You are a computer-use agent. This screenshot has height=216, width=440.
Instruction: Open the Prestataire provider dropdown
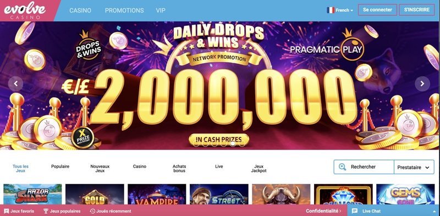click(414, 167)
